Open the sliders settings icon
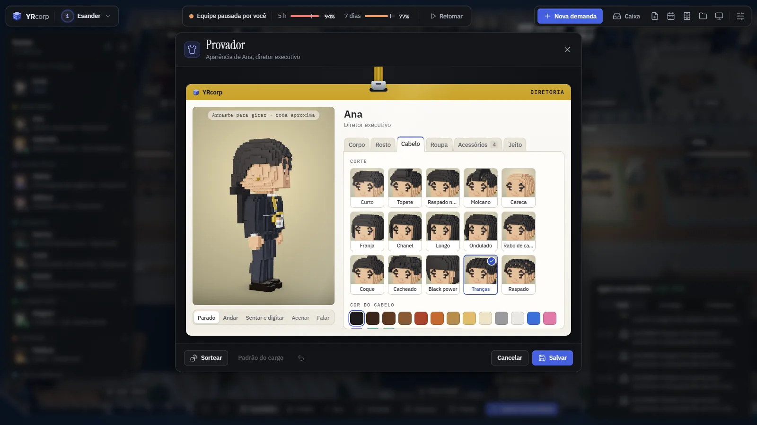This screenshot has height=425, width=757. [740, 16]
